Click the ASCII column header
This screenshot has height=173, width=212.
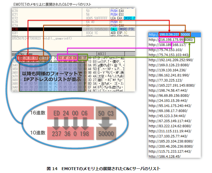click(102, 54)
